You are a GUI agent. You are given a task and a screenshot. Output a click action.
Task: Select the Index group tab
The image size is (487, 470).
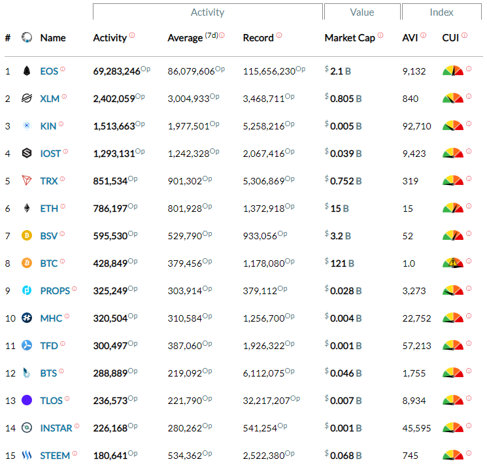click(441, 12)
